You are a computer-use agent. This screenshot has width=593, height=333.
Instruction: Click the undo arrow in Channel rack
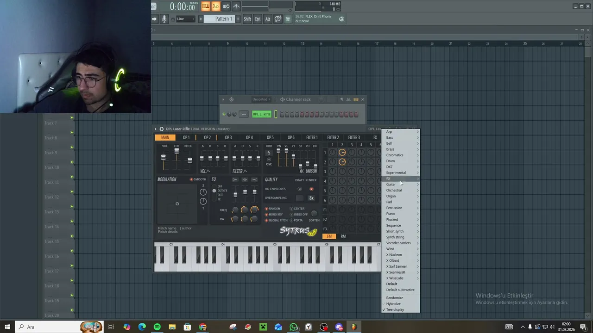(x=341, y=99)
